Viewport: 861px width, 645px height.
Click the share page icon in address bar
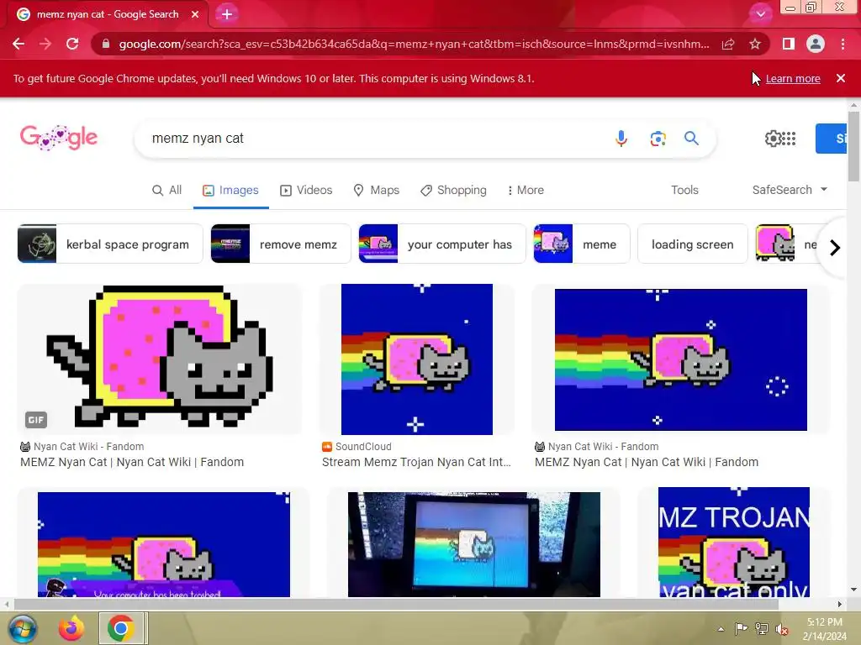tap(728, 44)
